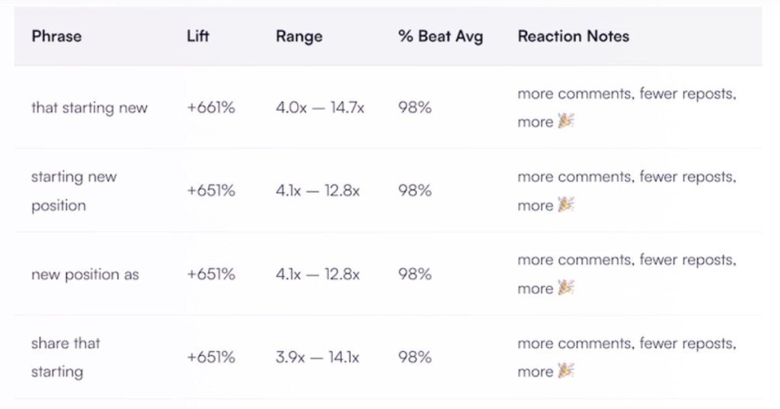Click the "starting new position" phrase cell
The width and height of the screenshot is (780, 409).
[x=74, y=191]
